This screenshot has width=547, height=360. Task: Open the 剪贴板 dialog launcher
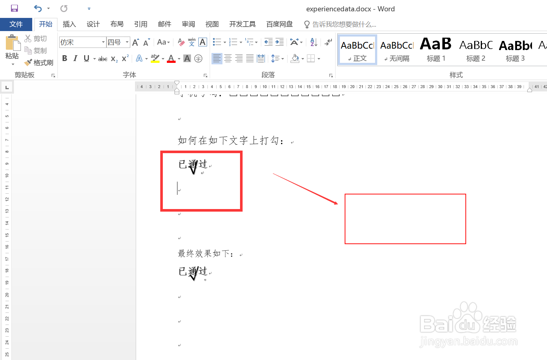pyautogui.click(x=53, y=76)
